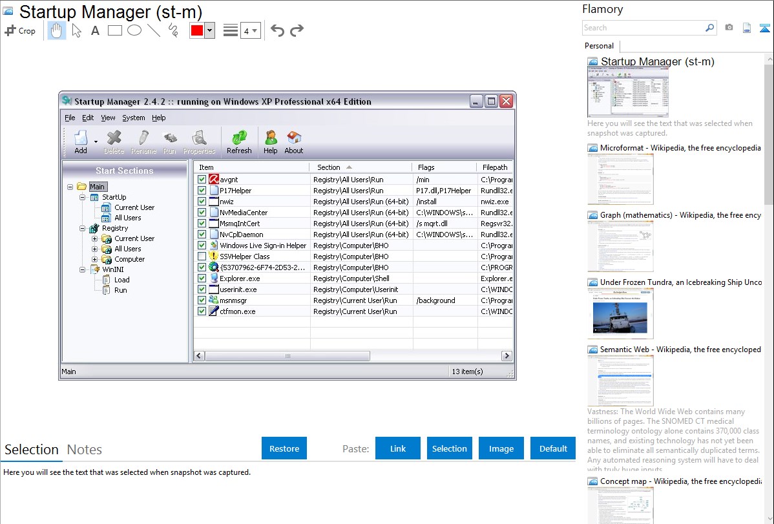774x524 pixels.
Task: Click the undo arrow
Action: click(277, 30)
